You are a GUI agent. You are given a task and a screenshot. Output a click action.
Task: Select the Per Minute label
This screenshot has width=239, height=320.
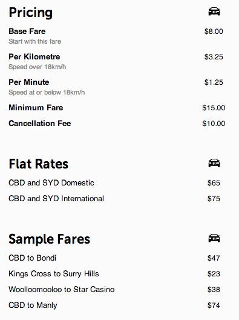tap(28, 82)
